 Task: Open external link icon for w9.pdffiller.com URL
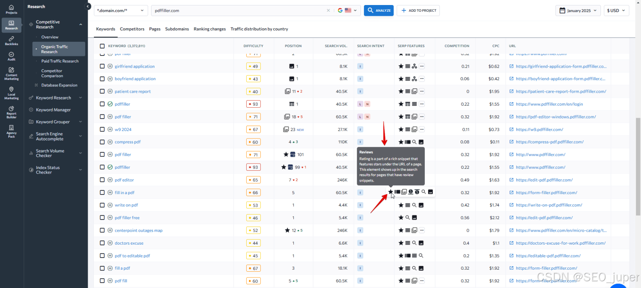[511, 129]
